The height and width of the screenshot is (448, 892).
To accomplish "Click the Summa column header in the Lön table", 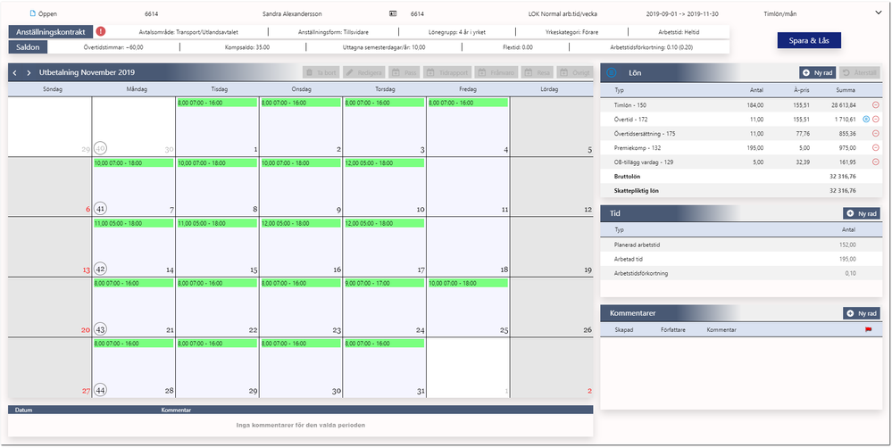I will pyautogui.click(x=846, y=90).
